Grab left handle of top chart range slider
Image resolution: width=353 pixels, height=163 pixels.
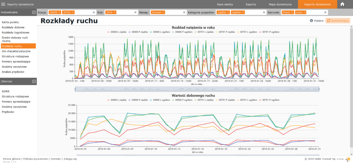[x=75, y=89]
